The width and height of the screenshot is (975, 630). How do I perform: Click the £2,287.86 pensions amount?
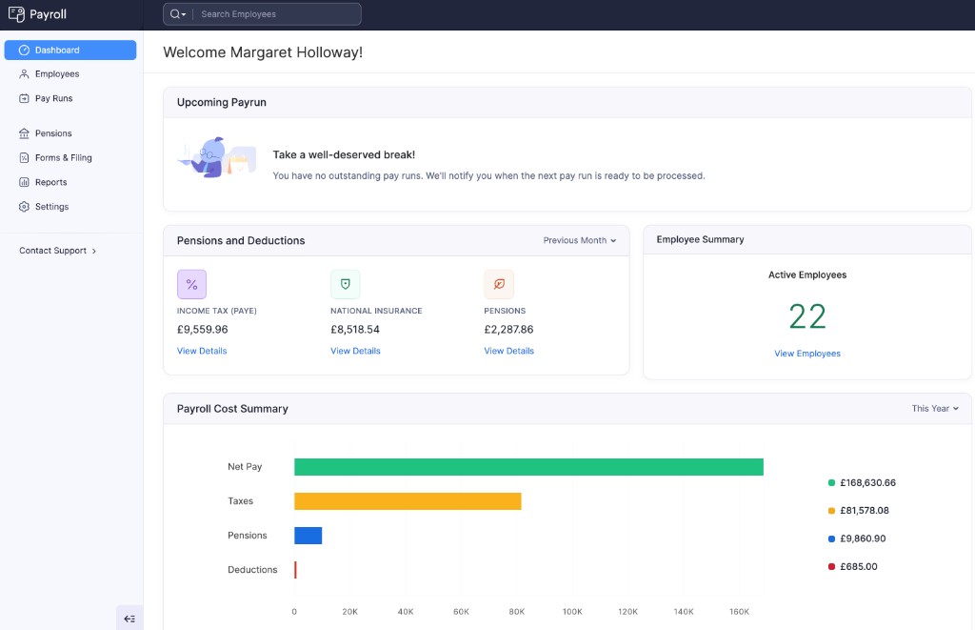508,330
